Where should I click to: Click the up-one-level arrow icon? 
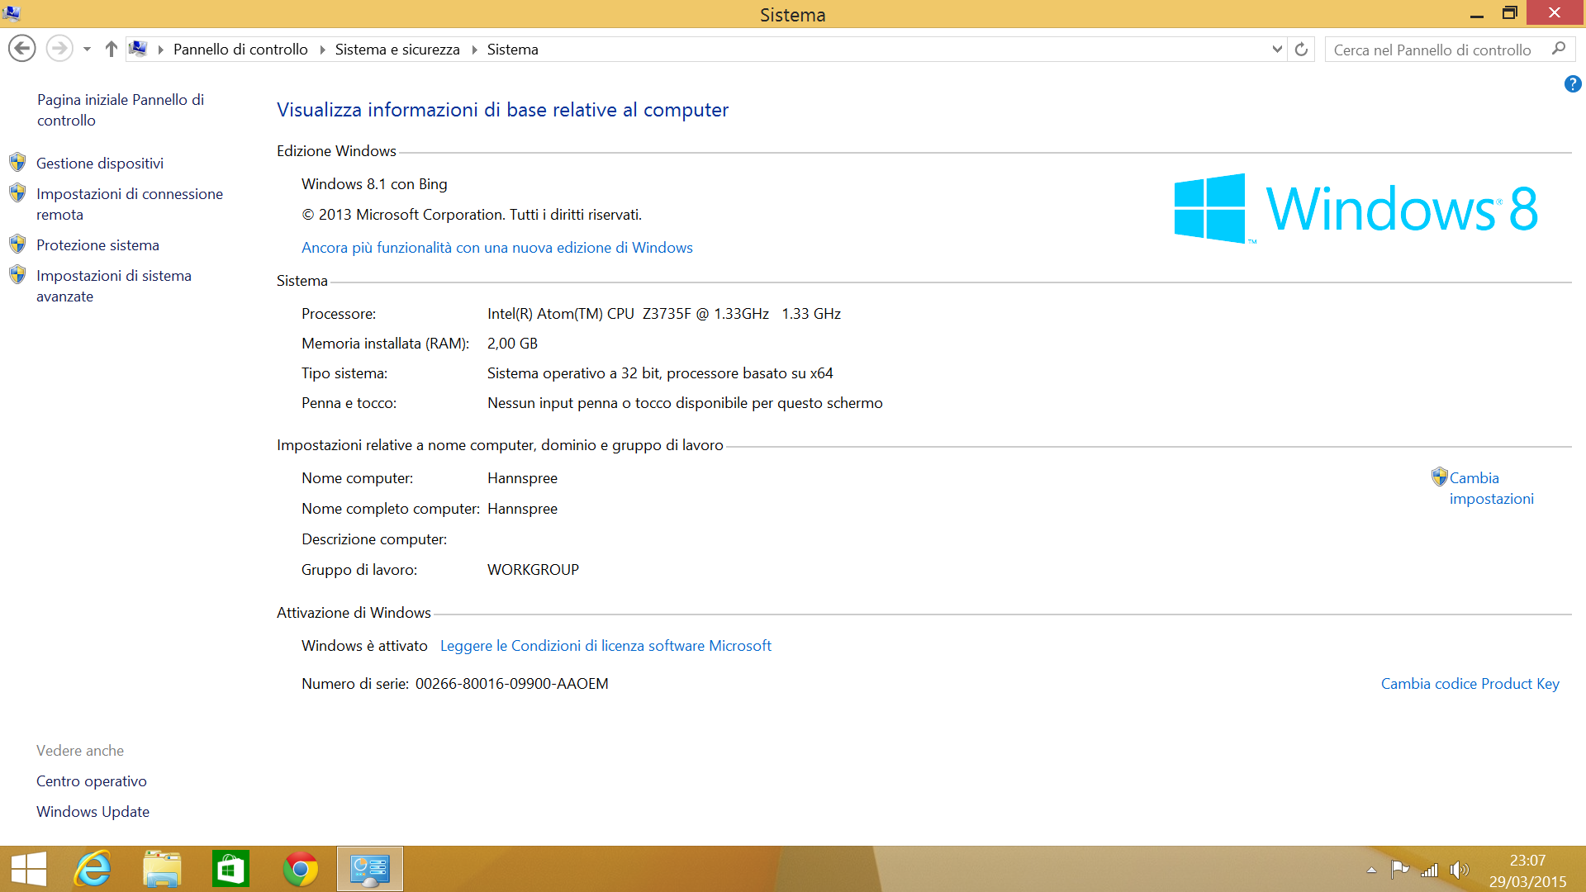pos(111,49)
